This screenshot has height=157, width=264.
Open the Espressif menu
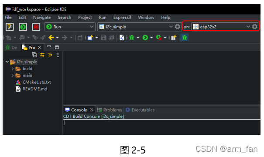(122, 17)
